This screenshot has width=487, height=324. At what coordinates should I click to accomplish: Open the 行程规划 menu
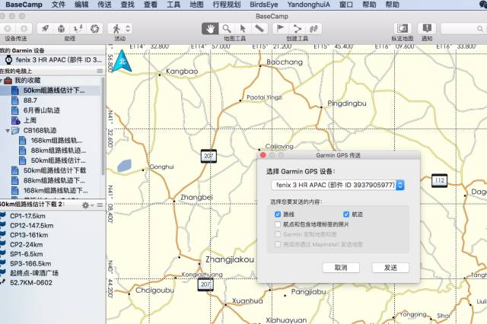227,5
